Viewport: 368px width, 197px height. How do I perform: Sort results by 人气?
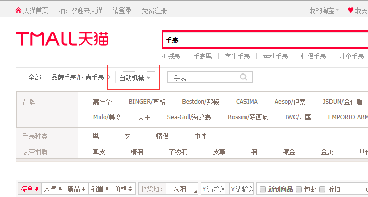(x=53, y=189)
